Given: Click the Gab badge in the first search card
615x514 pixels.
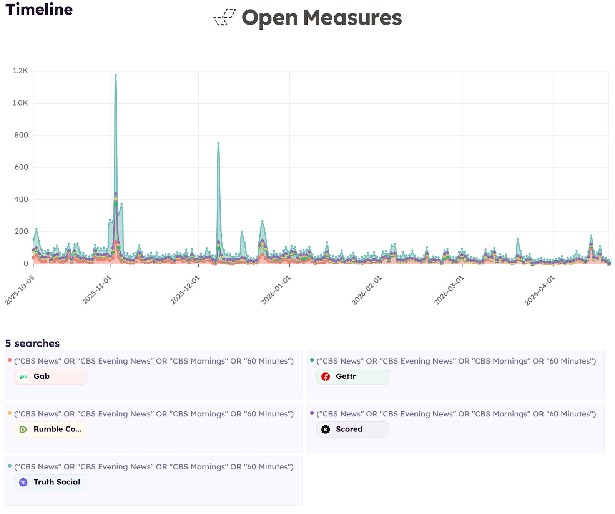Looking at the screenshot, I should tap(50, 377).
